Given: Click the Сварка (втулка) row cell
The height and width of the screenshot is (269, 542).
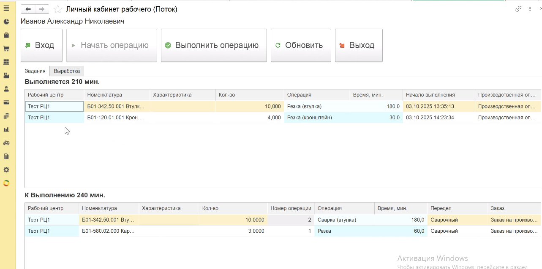Looking at the screenshot, I should [x=337, y=220].
